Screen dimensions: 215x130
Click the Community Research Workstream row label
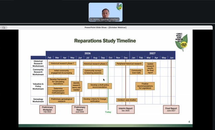(38, 72)
